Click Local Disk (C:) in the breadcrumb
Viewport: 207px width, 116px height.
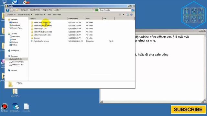35,10
